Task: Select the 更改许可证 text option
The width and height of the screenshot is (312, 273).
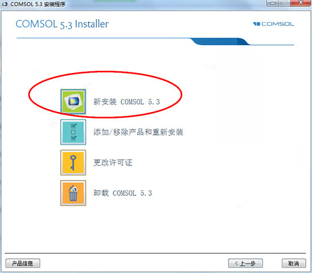Action: 113,163
